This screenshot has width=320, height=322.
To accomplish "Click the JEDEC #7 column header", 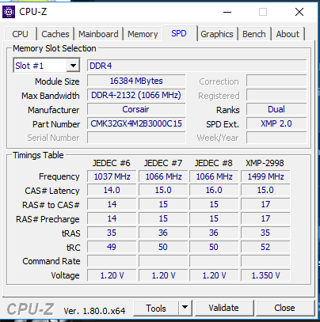I will pos(163,163).
